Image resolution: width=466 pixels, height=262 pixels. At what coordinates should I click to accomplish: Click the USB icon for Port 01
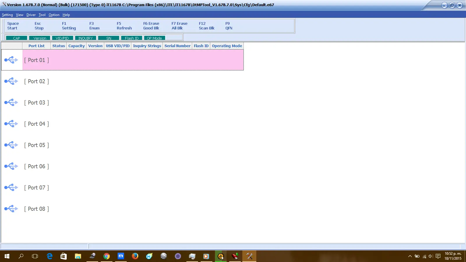[x=11, y=60]
